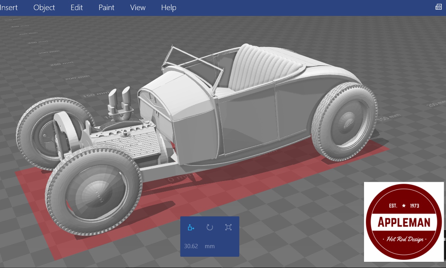Viewport: 446px width, 268px height.
Task: Click the 30.62 elevation value field
Action: (x=191, y=246)
